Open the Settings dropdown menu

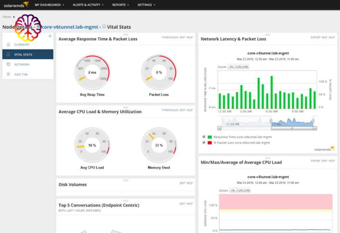(x=146, y=5)
